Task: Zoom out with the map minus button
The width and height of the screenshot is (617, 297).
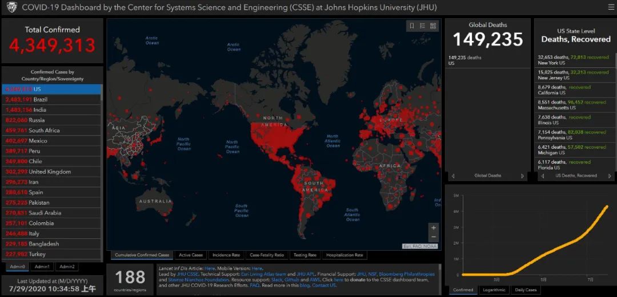Action: (x=434, y=237)
